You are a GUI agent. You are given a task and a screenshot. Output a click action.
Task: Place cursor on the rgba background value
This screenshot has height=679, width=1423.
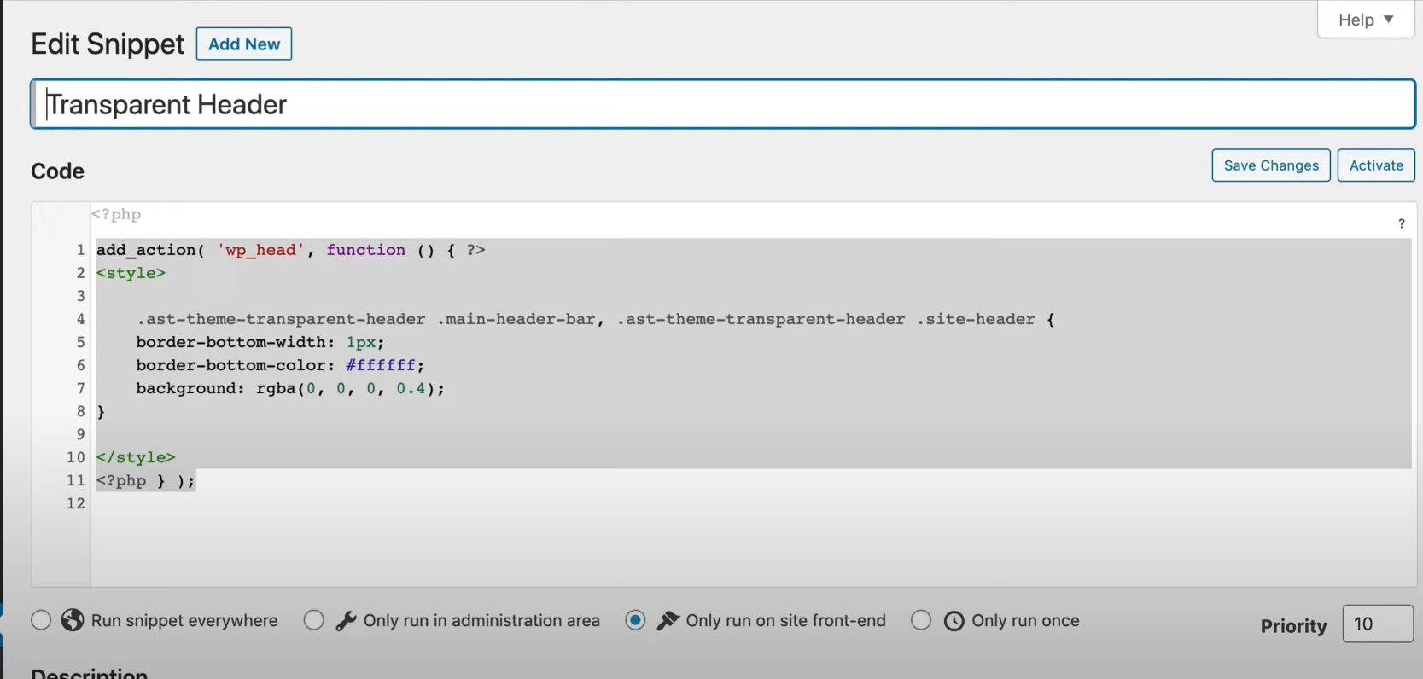(x=349, y=388)
